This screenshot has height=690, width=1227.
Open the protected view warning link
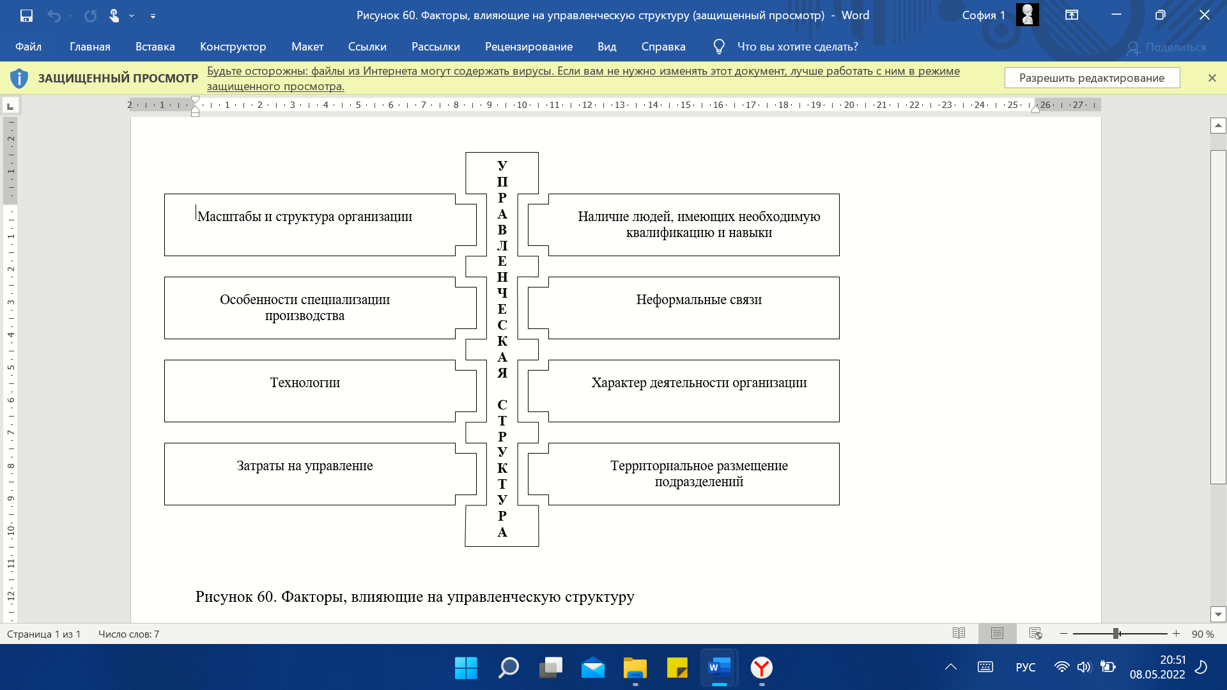pos(583,79)
